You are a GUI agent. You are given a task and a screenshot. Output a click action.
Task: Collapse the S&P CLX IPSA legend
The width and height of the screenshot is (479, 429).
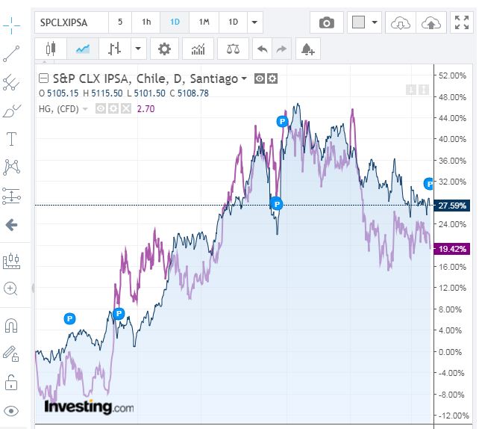43,78
